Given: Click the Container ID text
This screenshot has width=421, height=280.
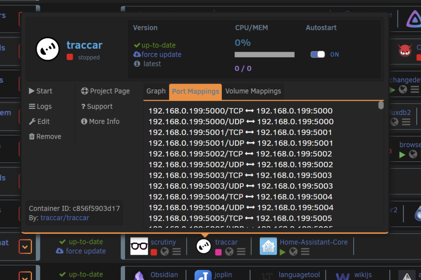Looking at the screenshot, I should [x=75, y=209].
